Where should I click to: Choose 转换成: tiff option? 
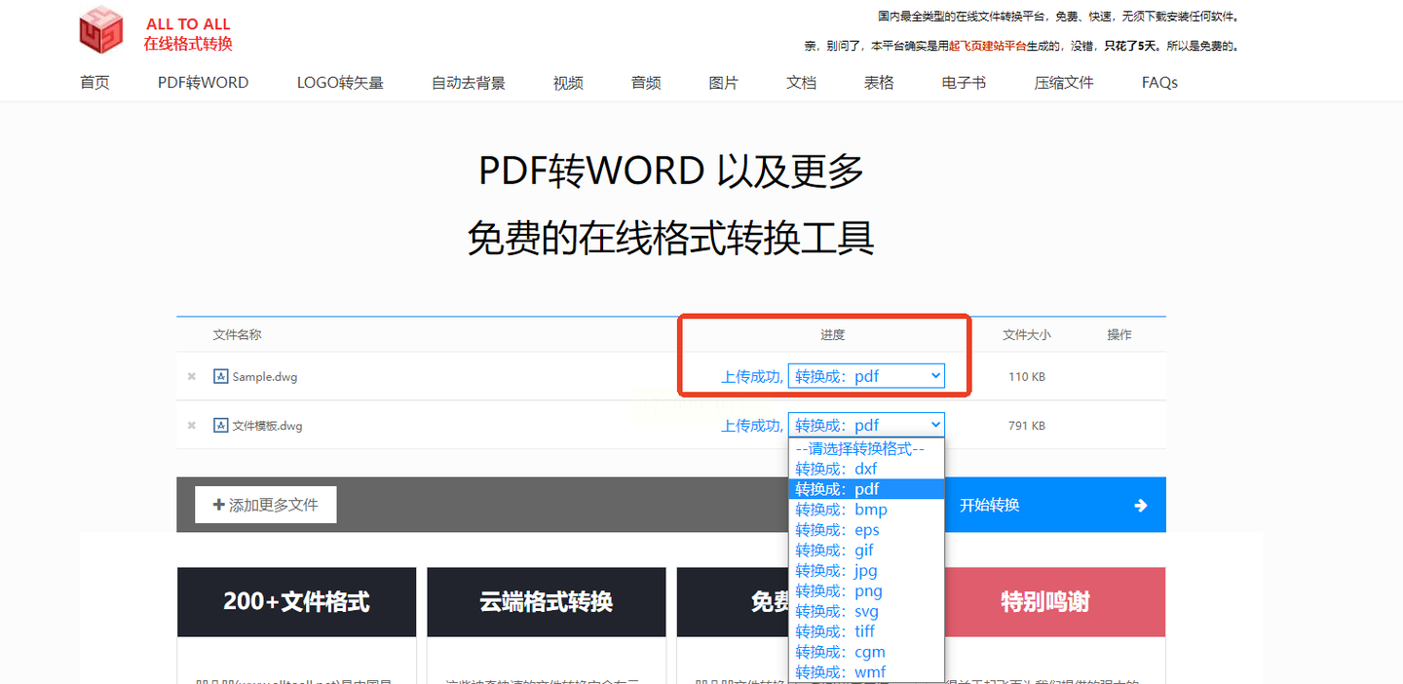866,631
